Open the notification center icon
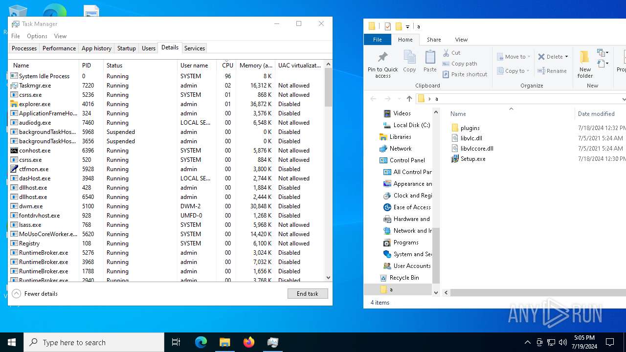Viewport: 626px width, 352px height. click(610, 342)
